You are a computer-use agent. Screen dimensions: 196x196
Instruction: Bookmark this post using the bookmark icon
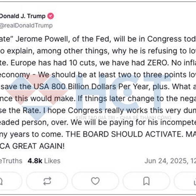[146, 181]
